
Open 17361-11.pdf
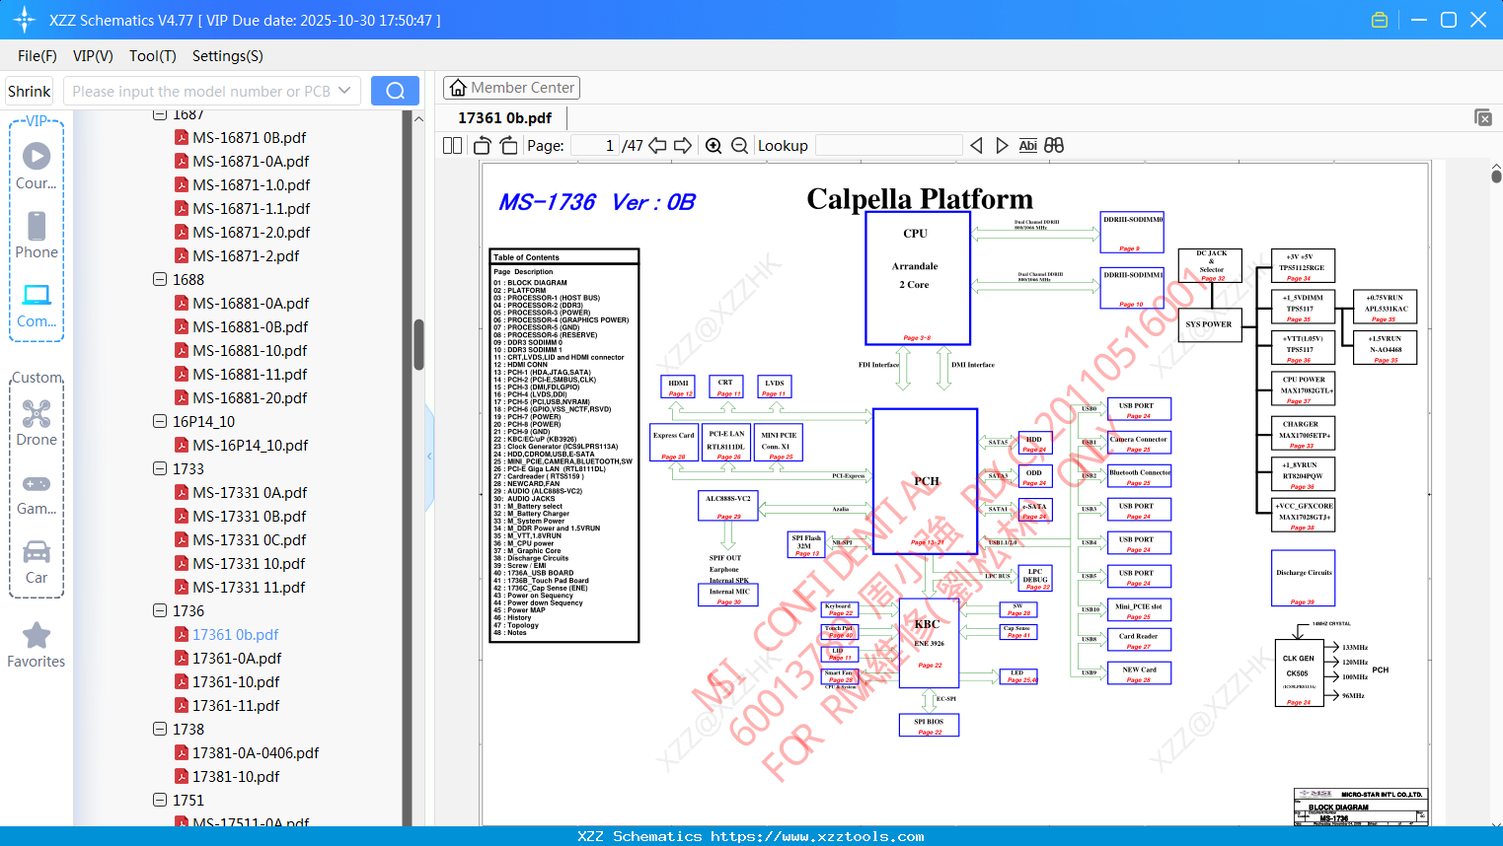[236, 705]
